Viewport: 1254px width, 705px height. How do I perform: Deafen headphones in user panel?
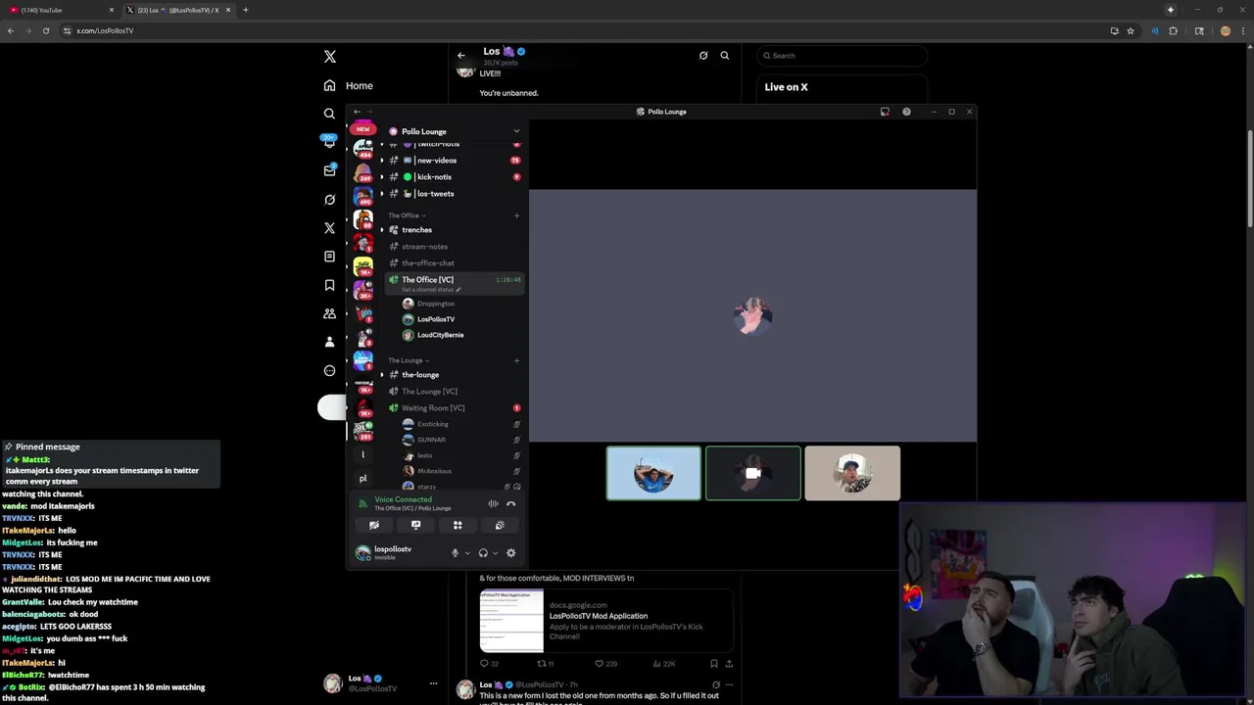(x=483, y=553)
